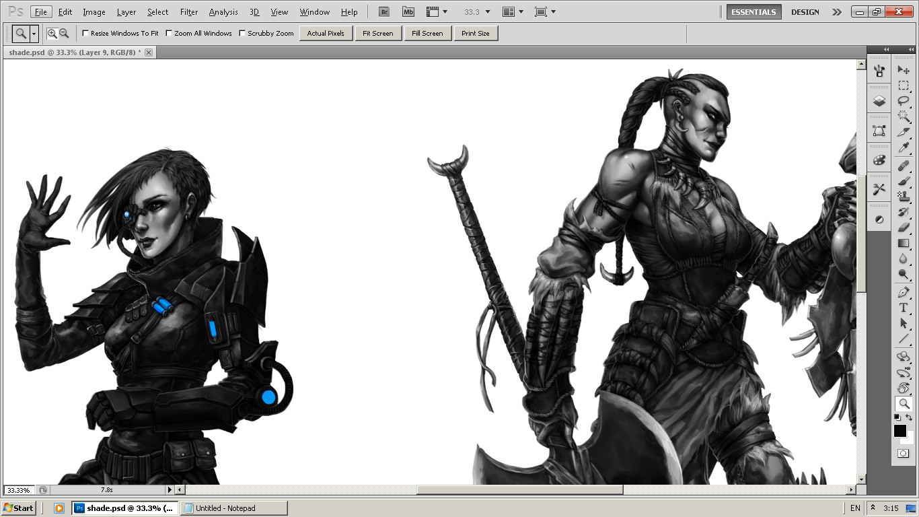This screenshot has width=919, height=517.
Task: Select the Quick Selection wand tool
Action: pyautogui.click(x=904, y=116)
